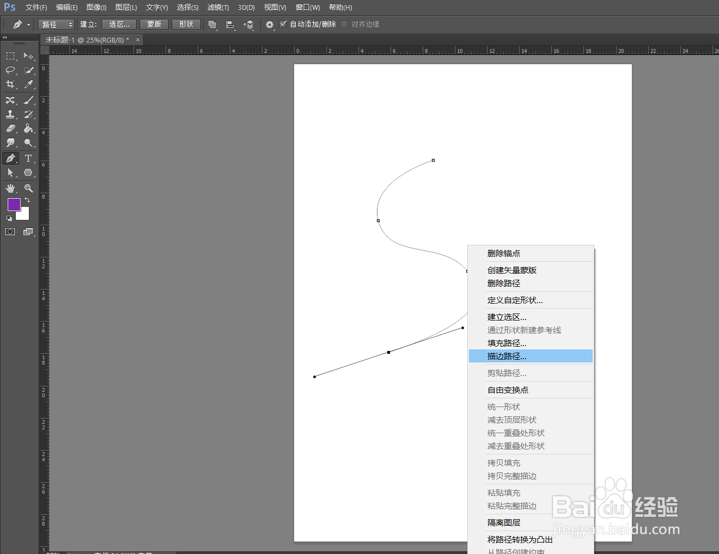Screen dimensions: 719x554
Task: Select the Quick Selection tool
Action: pyautogui.click(x=28, y=70)
